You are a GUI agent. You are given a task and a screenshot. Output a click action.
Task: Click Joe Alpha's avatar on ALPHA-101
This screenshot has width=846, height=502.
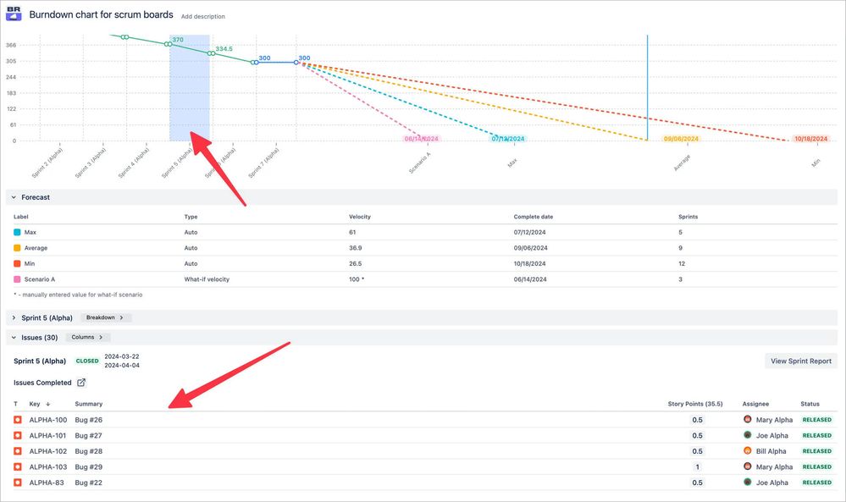[747, 435]
